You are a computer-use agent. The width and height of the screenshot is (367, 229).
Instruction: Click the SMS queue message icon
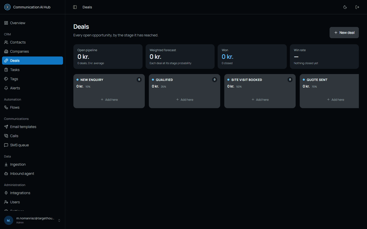pos(6,145)
